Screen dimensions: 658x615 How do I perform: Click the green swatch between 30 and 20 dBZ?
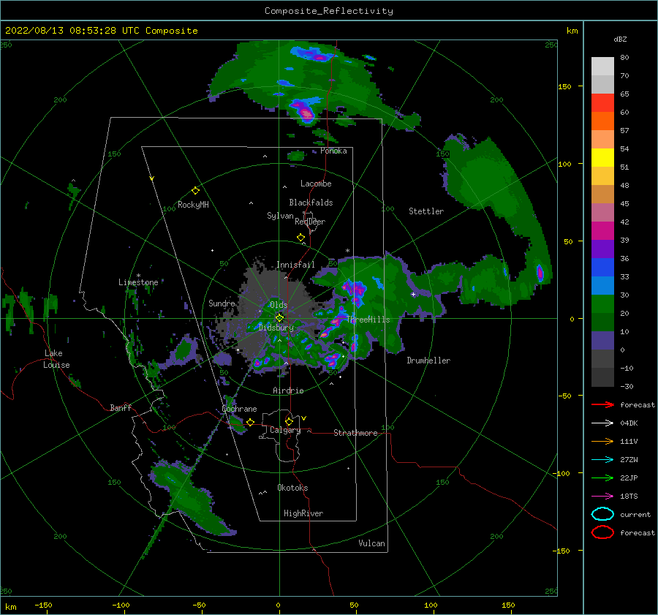(602, 304)
